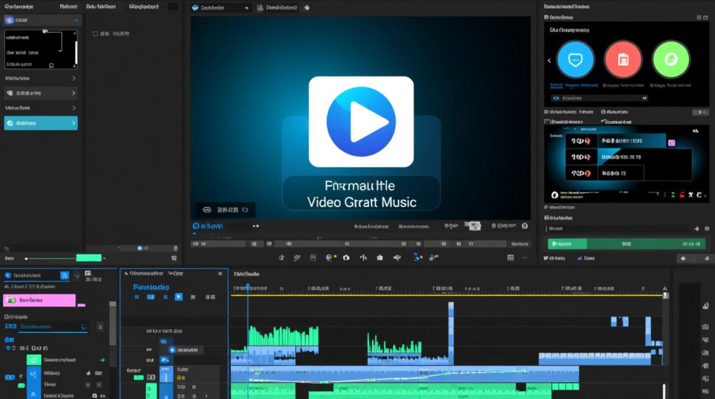Screen dimensions: 715x399
Task: Click the pink square swatch in right preview
Action: coord(671,143)
